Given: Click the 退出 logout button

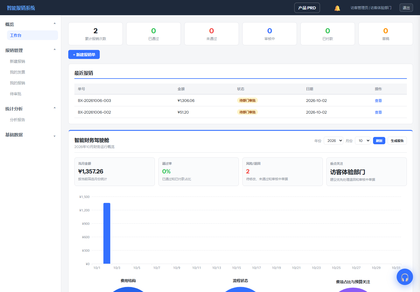Looking at the screenshot, I should [x=406, y=8].
